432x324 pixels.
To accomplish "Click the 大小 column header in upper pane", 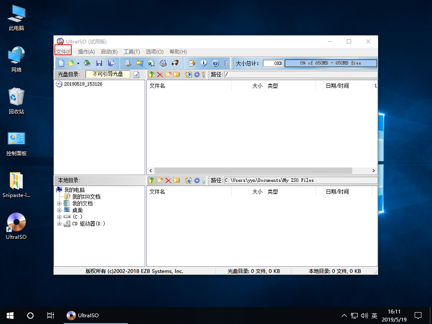I will [x=248, y=86].
